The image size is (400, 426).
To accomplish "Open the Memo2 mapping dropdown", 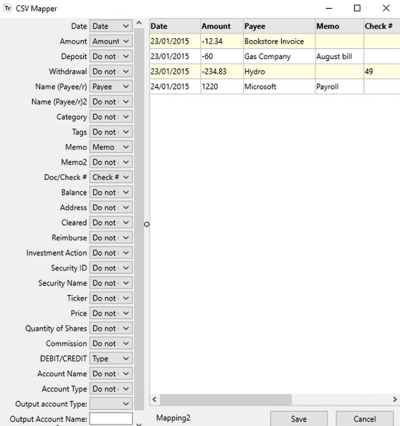I will (x=111, y=162).
